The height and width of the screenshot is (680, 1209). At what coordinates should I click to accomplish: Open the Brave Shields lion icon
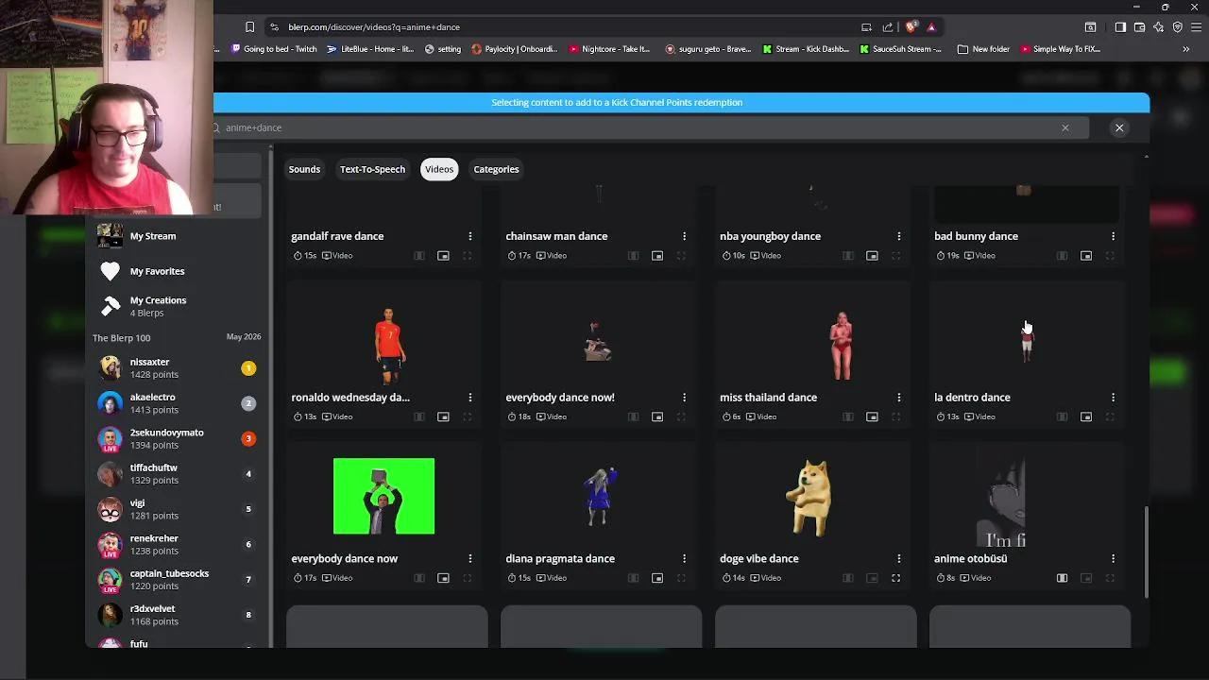click(x=911, y=27)
